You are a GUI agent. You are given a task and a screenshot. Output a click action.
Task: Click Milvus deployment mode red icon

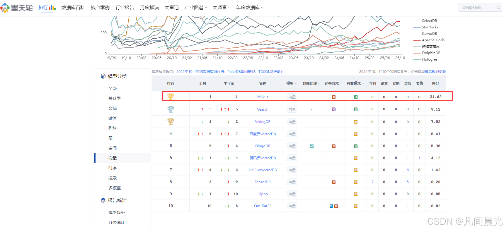[x=334, y=97]
